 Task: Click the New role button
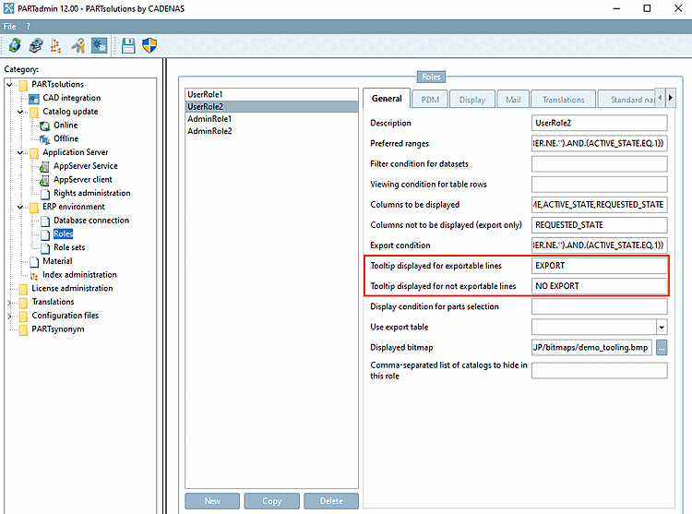point(212,501)
